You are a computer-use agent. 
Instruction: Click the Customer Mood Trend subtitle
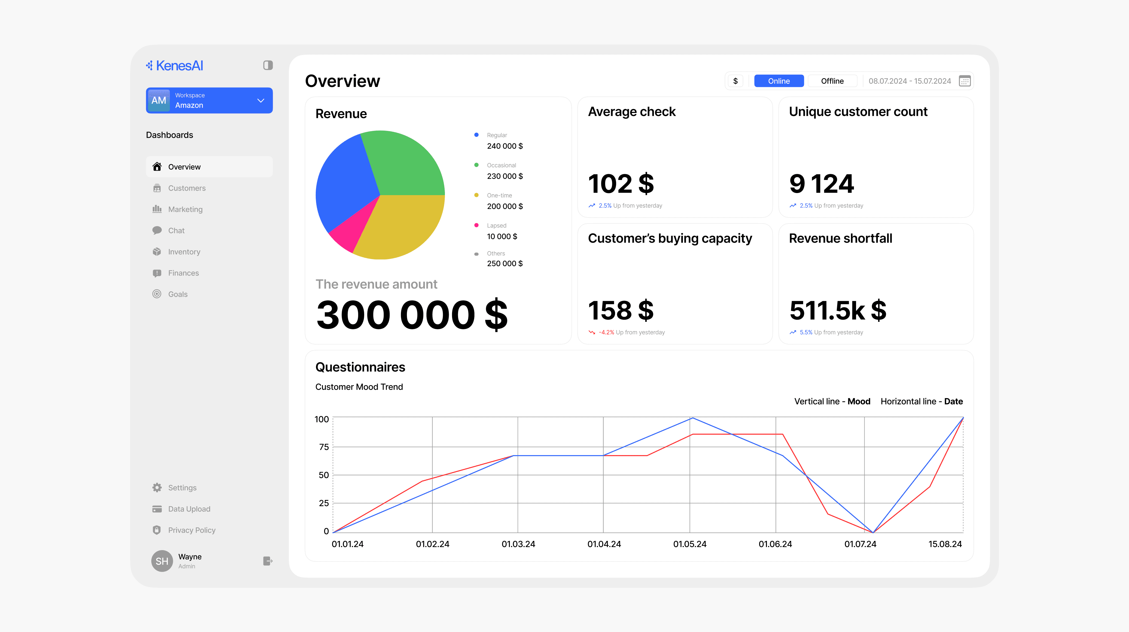(359, 387)
